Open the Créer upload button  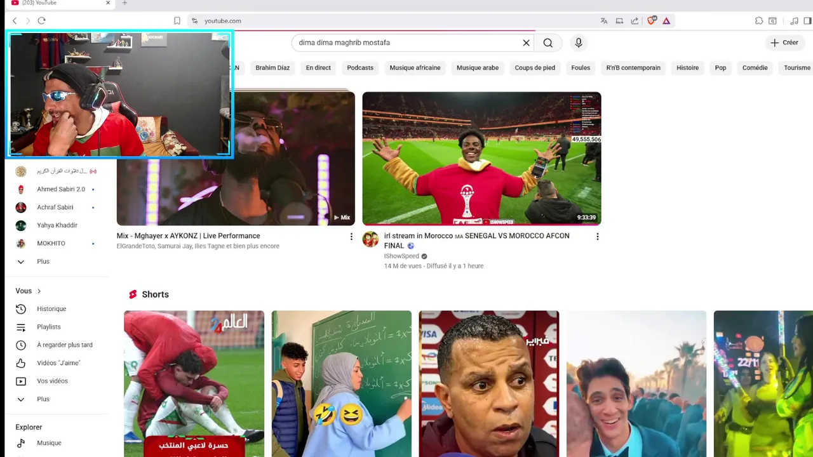(784, 43)
